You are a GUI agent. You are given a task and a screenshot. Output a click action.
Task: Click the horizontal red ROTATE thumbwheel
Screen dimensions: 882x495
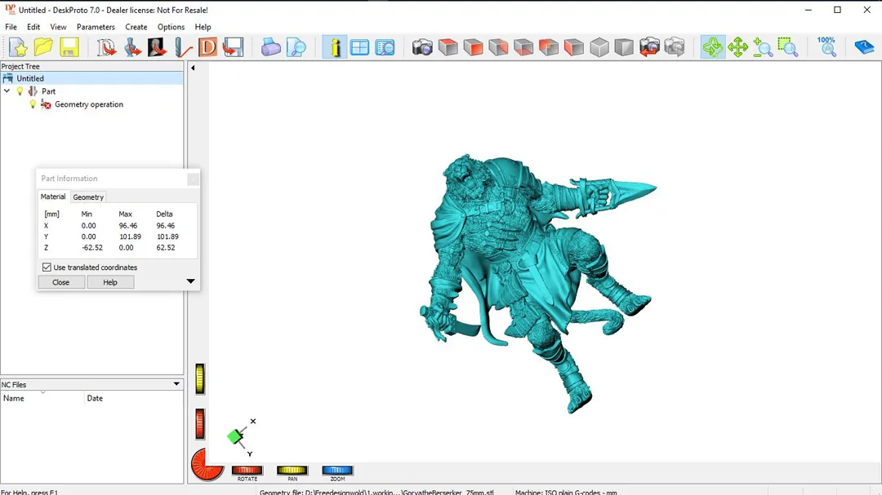click(247, 471)
